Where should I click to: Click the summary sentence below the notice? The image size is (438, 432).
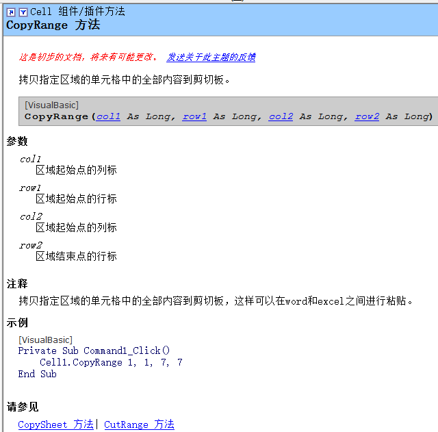(125, 80)
